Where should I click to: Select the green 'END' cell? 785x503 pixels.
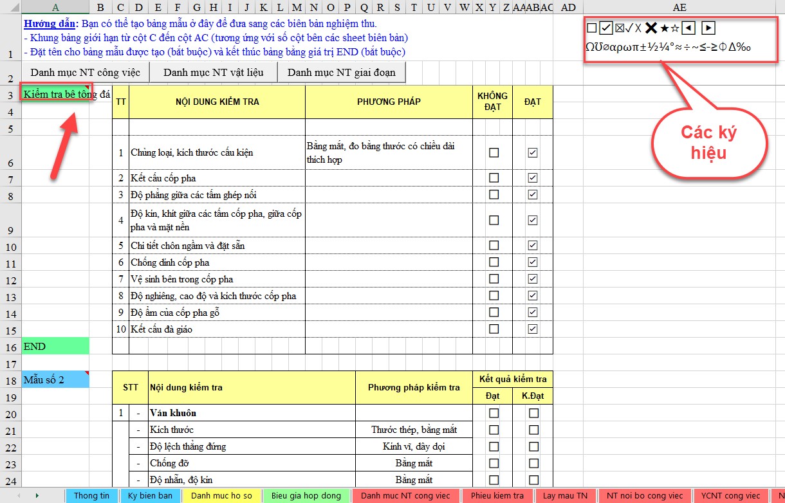(x=55, y=346)
